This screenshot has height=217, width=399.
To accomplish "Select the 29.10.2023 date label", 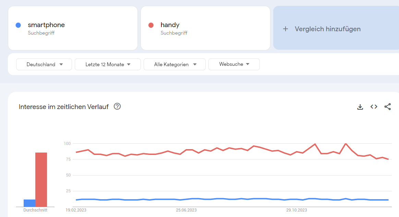I will [297, 210].
